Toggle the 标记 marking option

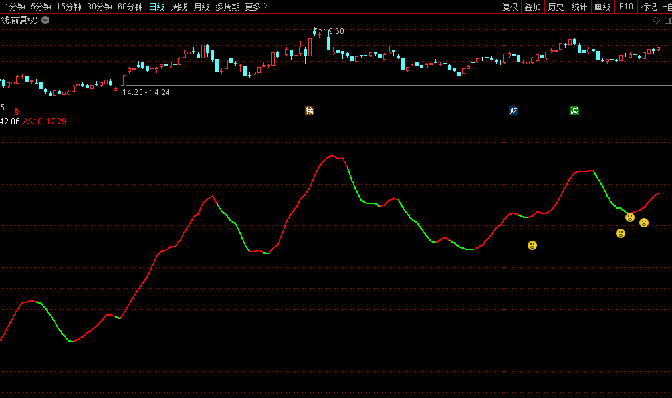tap(649, 7)
